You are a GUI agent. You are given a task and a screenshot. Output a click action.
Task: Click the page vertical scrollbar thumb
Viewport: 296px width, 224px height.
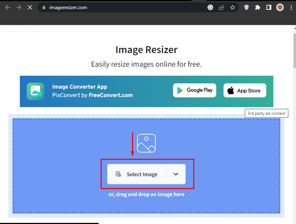295,51
